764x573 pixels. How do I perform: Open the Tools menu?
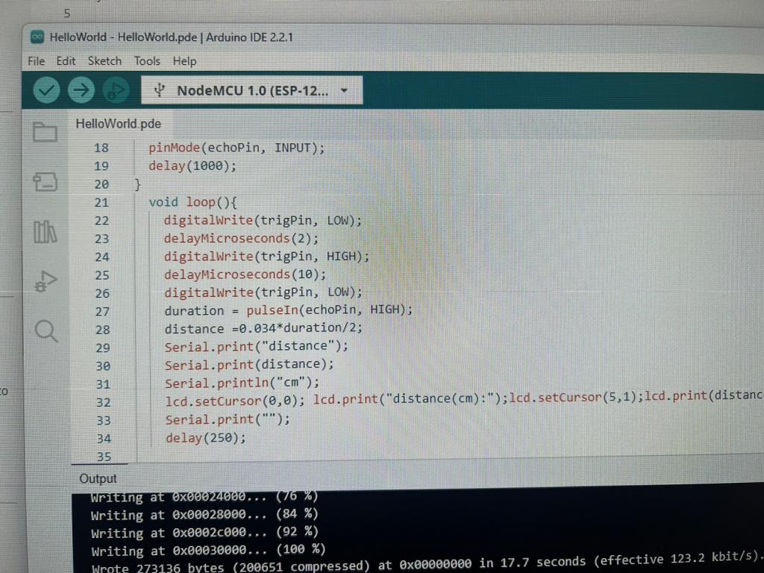click(147, 61)
